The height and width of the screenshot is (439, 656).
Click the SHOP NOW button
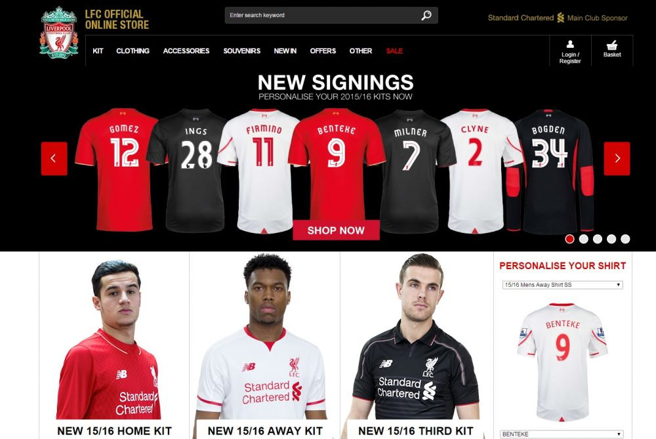pyautogui.click(x=336, y=230)
